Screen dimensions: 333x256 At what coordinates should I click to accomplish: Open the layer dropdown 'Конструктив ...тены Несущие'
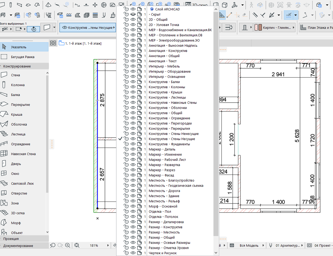pos(88,28)
